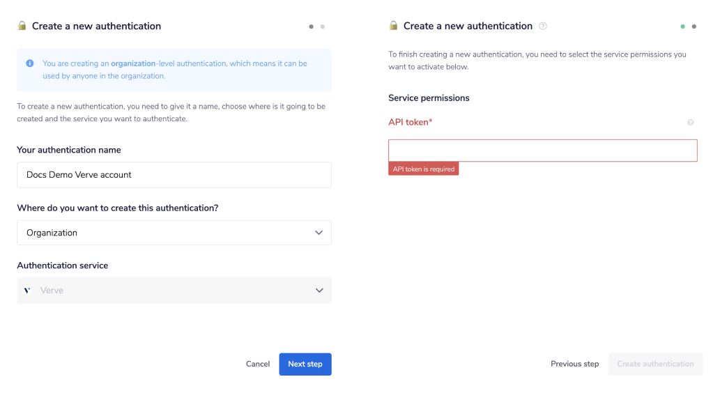Select the dark step dot in the right dialog
The image size is (720, 393).
pyautogui.click(x=694, y=26)
